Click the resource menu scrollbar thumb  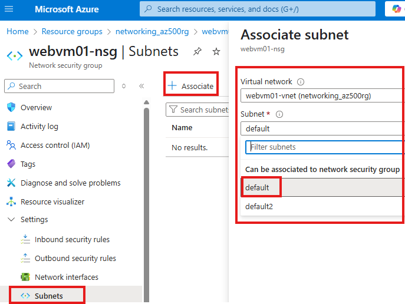click(146, 204)
